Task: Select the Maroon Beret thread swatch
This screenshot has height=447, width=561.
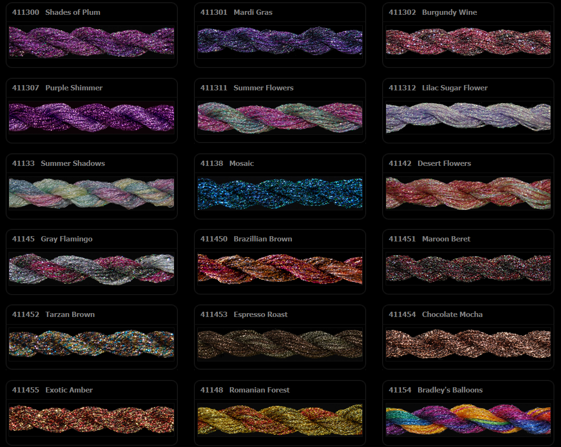Action: [x=468, y=269]
